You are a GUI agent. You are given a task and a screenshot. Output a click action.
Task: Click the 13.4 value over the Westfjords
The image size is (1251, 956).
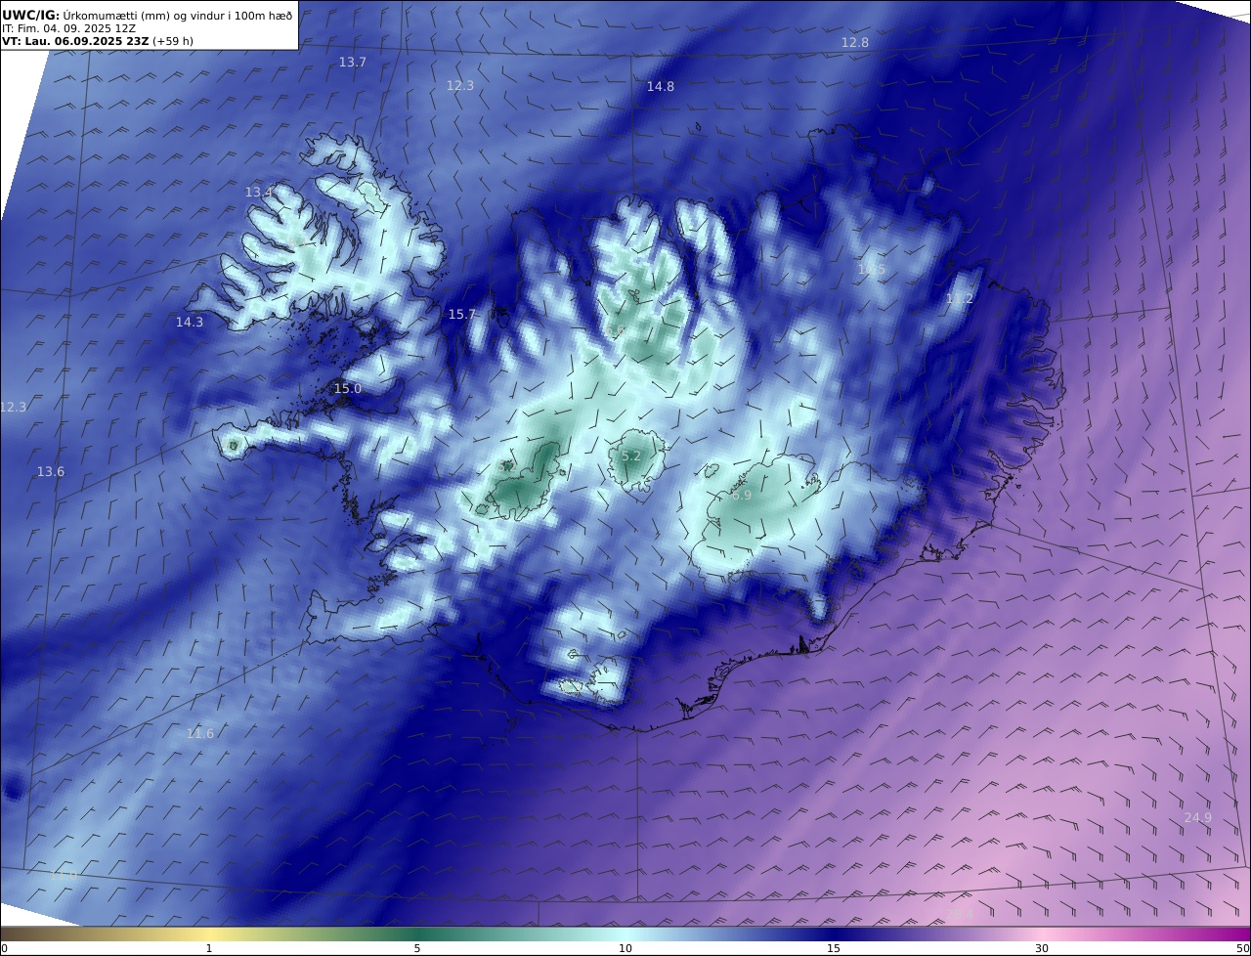(258, 192)
